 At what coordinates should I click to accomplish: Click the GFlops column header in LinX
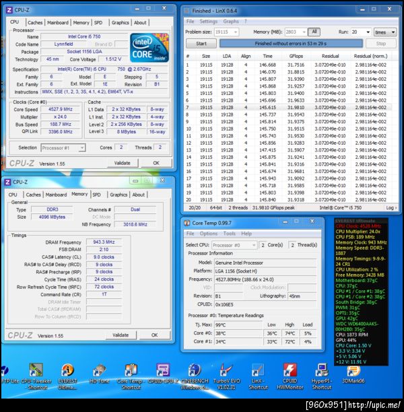[296, 57]
